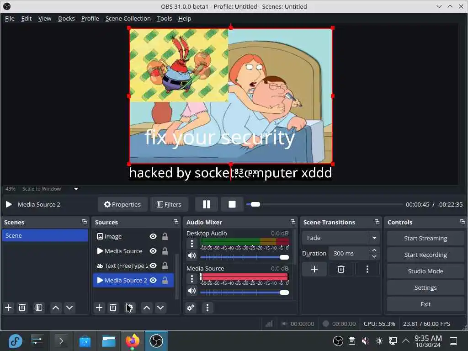Click the media playback seek slider
Image resolution: width=468 pixels, height=351 pixels.
click(324, 204)
